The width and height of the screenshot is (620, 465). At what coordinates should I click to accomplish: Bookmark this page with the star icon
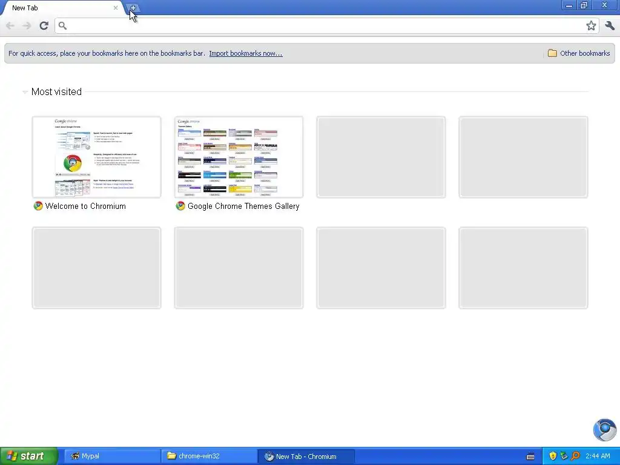(x=591, y=25)
